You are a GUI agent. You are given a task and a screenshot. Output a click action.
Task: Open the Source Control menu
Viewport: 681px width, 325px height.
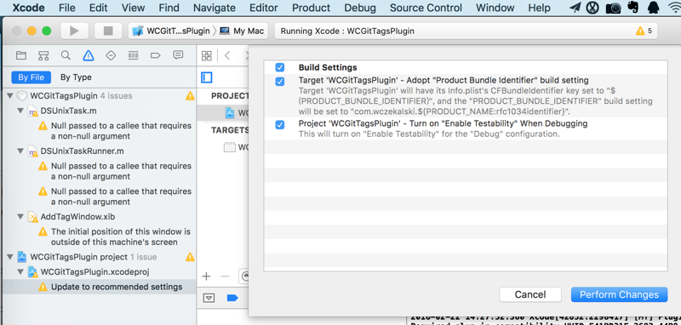pos(426,8)
